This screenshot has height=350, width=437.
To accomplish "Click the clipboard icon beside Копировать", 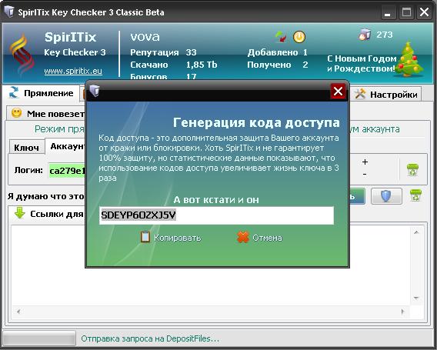I will pyautogui.click(x=145, y=237).
